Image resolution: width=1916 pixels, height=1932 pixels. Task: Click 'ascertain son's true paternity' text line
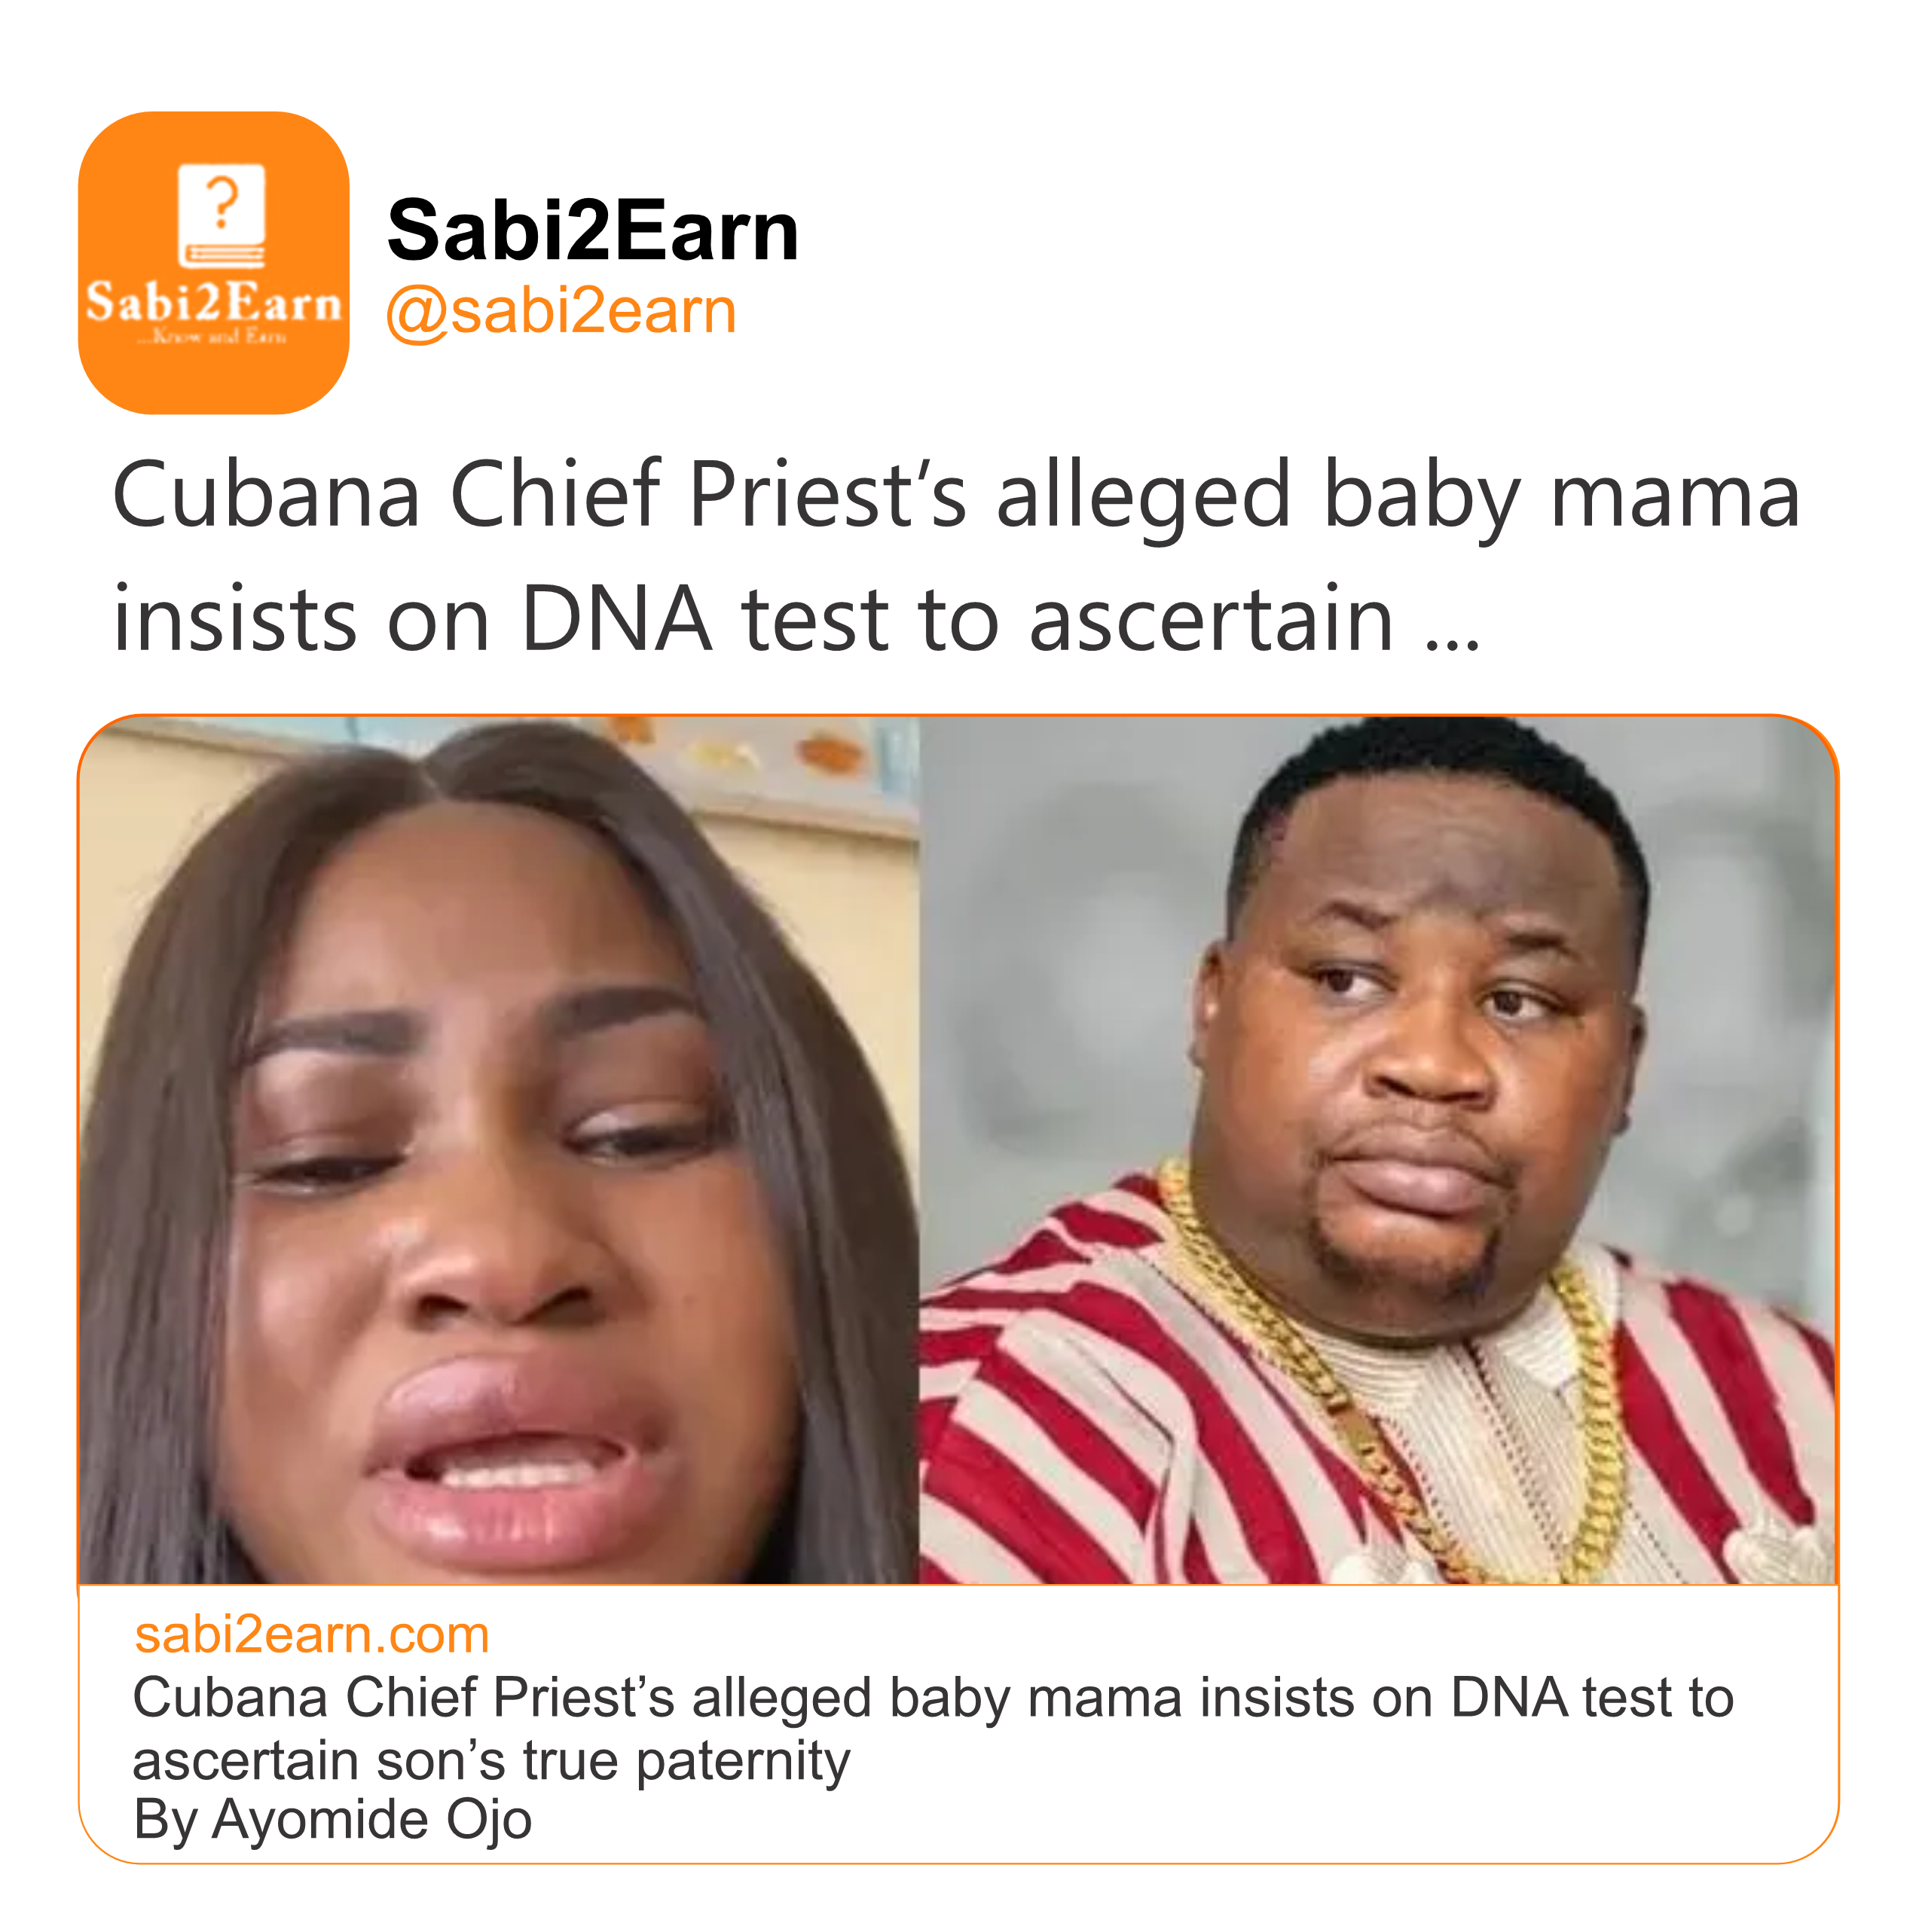point(490,1760)
